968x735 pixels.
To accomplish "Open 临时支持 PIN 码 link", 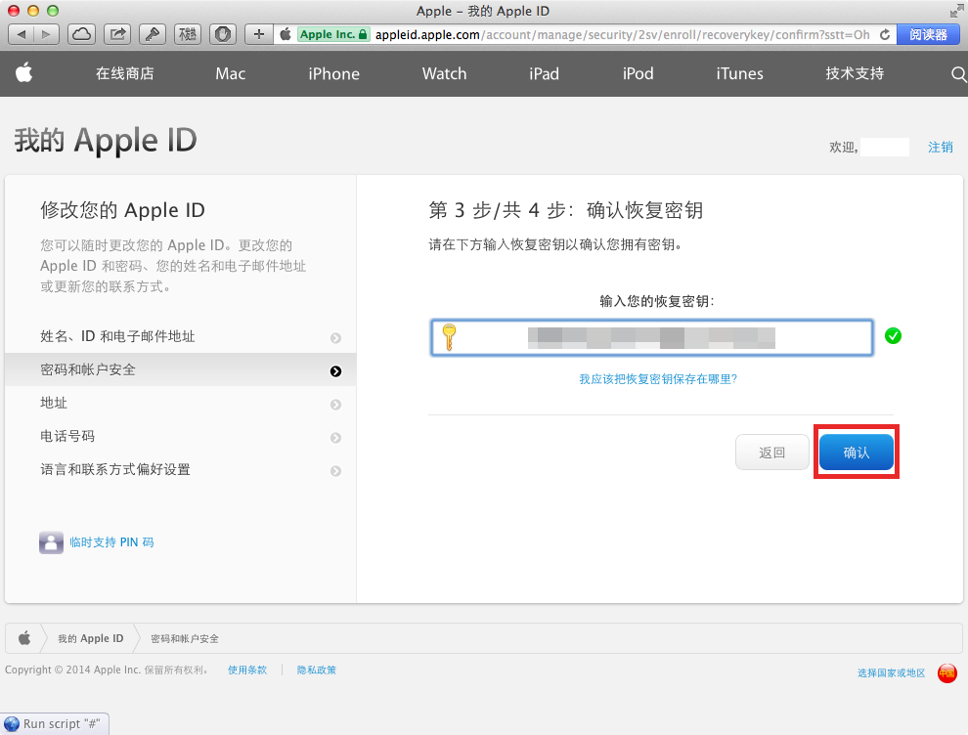I will [x=111, y=542].
